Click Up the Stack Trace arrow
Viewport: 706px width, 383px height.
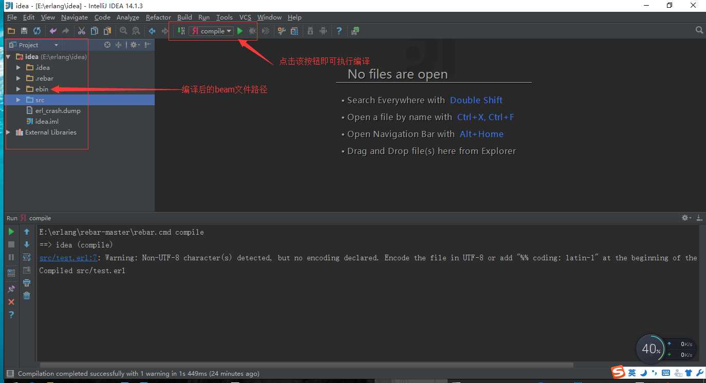pyautogui.click(x=27, y=232)
